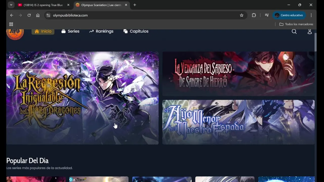Open the apps grid in bookmarks bar
324x182 pixels.
point(11,24)
